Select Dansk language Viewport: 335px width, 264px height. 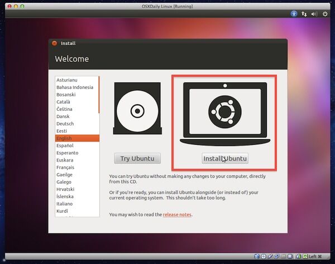(x=77, y=116)
